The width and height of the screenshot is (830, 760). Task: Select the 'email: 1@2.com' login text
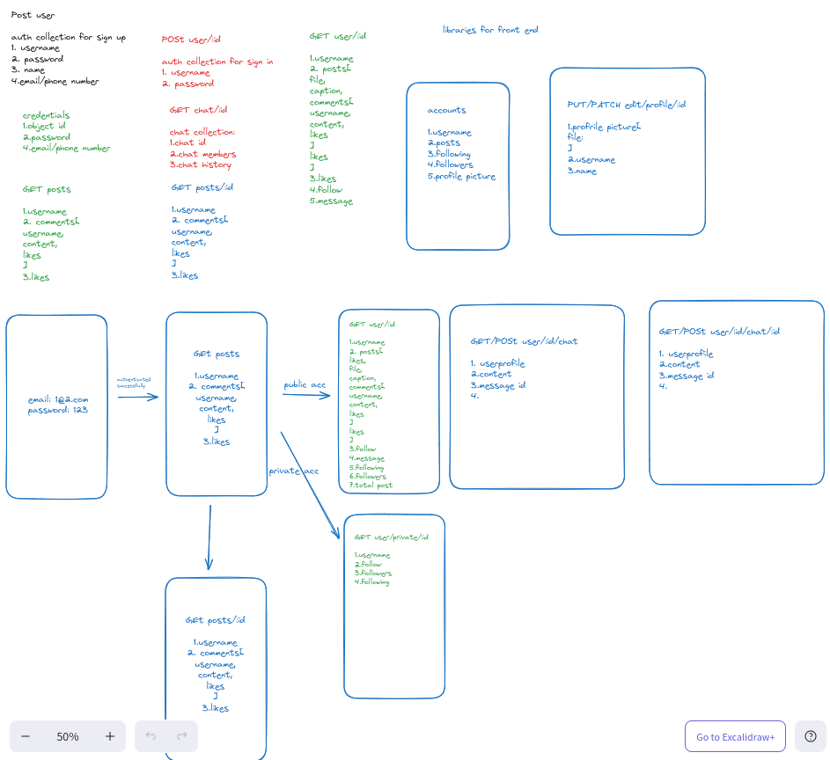click(58, 399)
